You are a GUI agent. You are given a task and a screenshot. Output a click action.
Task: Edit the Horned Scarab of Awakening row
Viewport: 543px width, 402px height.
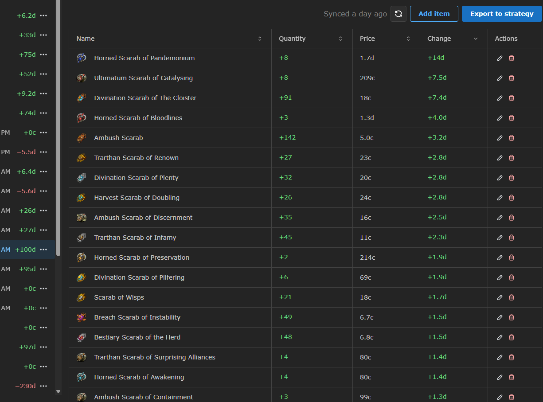click(x=500, y=377)
